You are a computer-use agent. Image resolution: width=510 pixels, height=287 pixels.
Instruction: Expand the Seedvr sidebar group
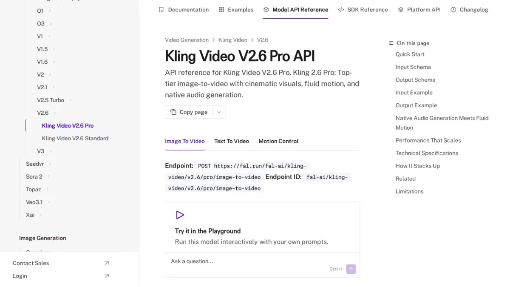click(x=50, y=164)
